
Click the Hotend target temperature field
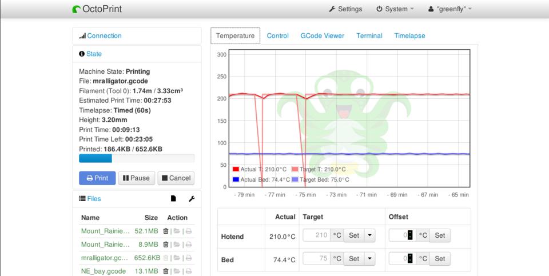point(316,235)
